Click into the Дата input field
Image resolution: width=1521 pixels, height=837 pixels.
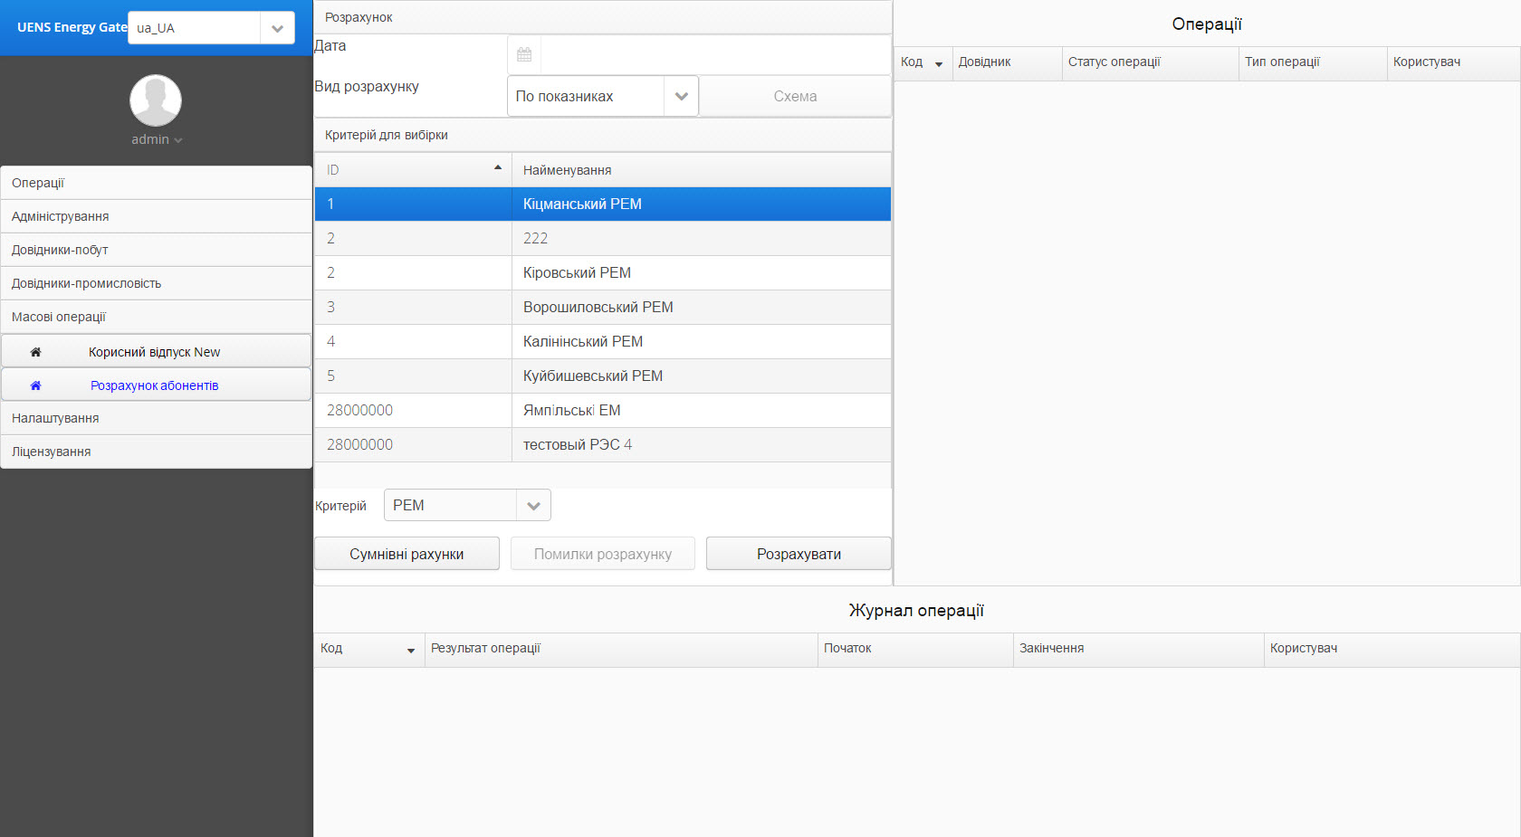[715, 55]
